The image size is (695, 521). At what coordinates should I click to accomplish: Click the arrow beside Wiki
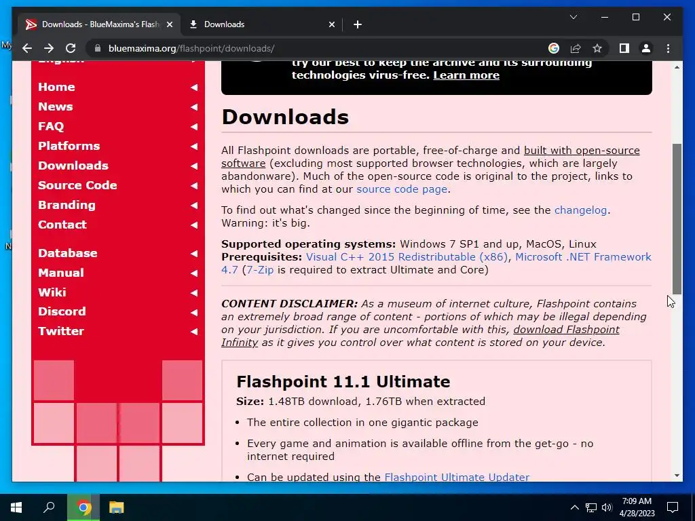[194, 292]
